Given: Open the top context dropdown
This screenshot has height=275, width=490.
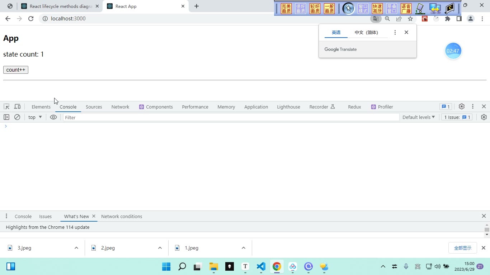Looking at the screenshot, I should pos(35,117).
